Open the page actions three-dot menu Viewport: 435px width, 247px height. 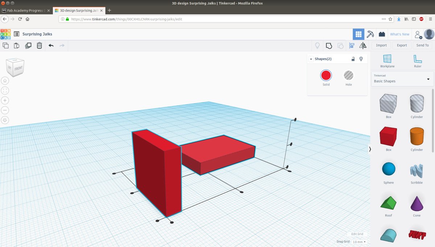[384, 19]
